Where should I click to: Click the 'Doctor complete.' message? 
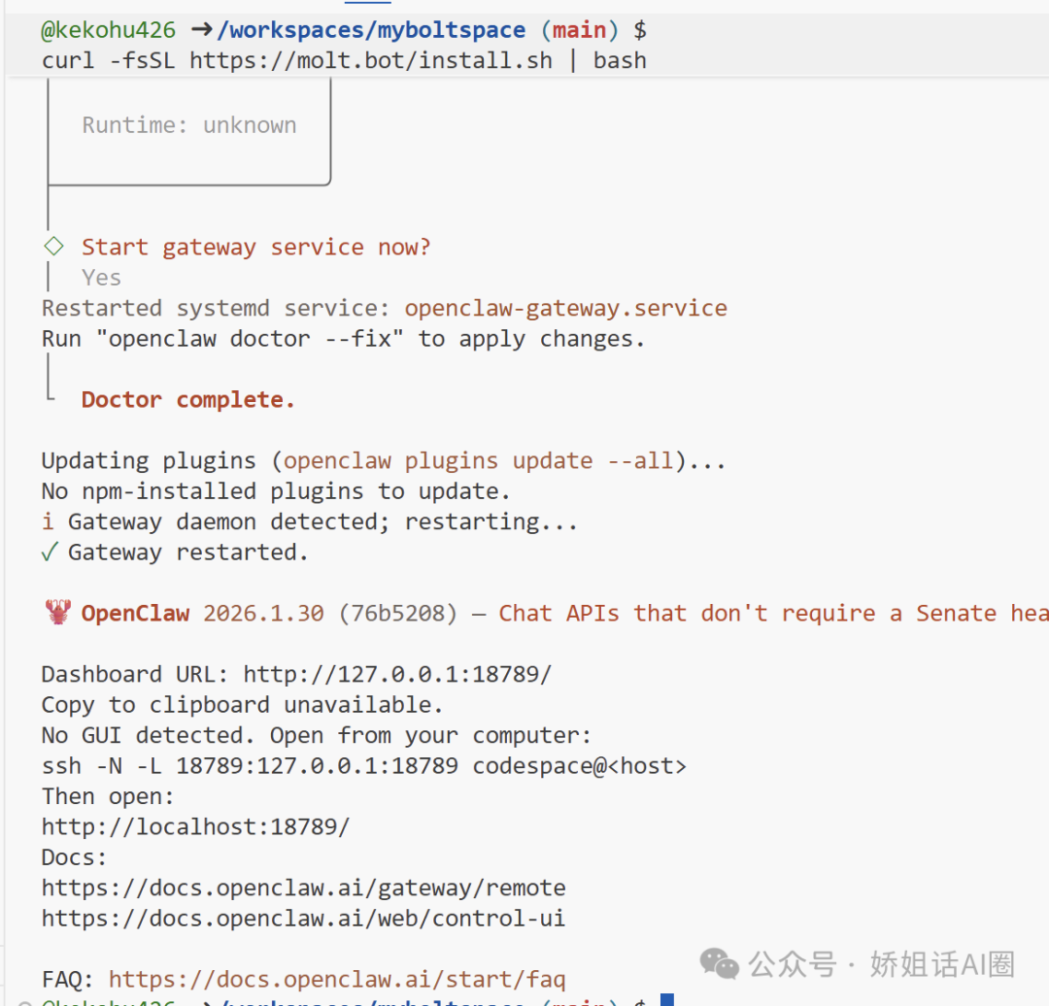(x=187, y=400)
